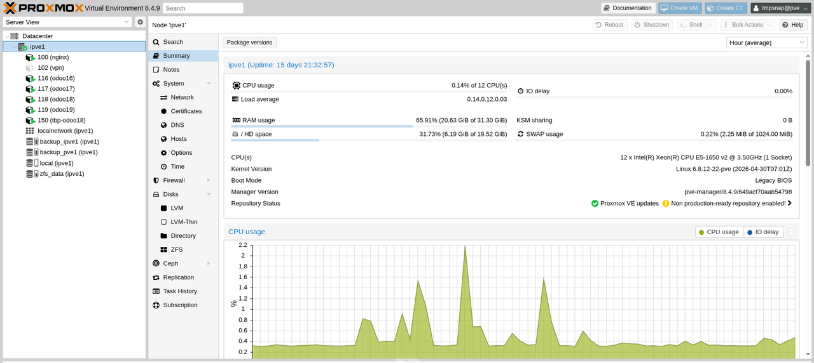Click the backup_ipve1 storage icon

32,142
